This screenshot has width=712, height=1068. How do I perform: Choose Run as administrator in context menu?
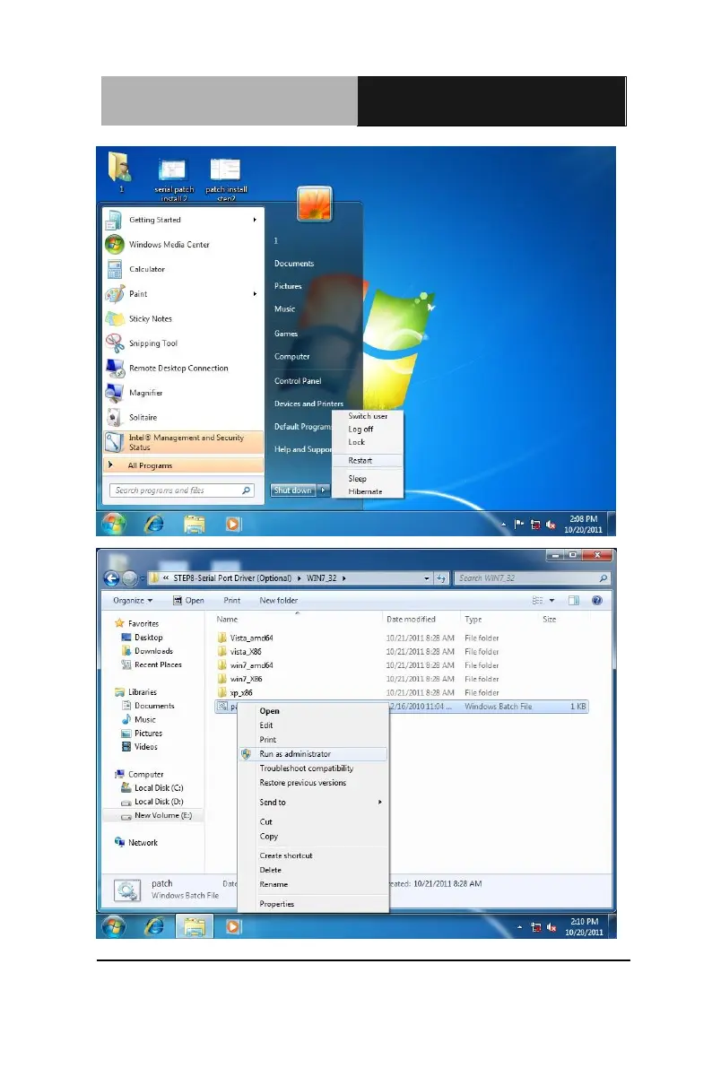[x=314, y=754]
